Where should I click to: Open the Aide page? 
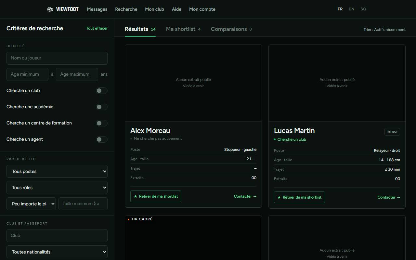tap(176, 9)
